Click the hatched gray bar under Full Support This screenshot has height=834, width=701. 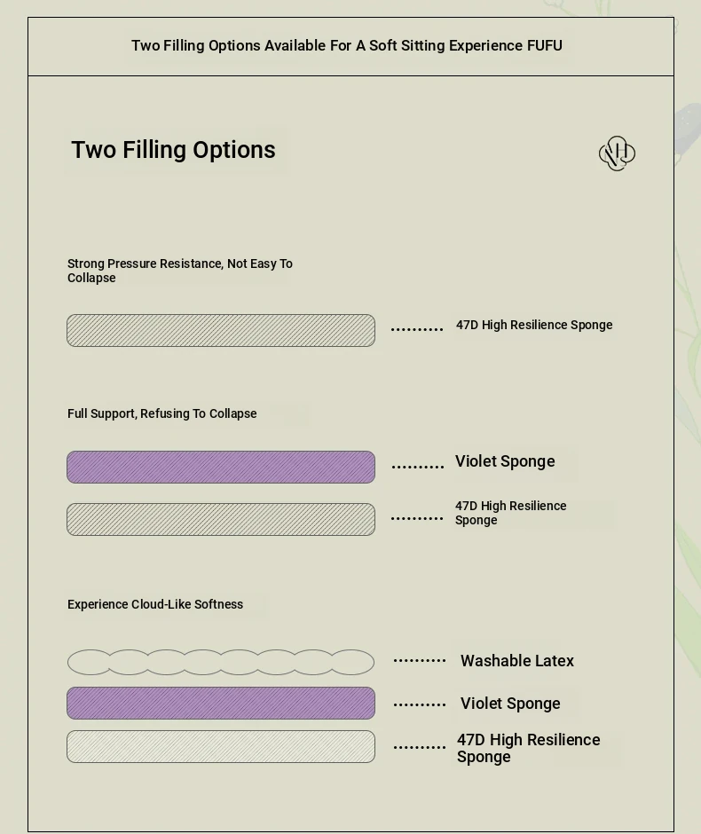tap(221, 519)
